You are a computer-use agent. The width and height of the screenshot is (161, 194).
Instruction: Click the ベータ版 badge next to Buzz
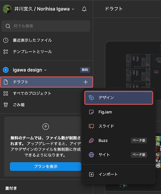pyautogui.click(x=139, y=141)
